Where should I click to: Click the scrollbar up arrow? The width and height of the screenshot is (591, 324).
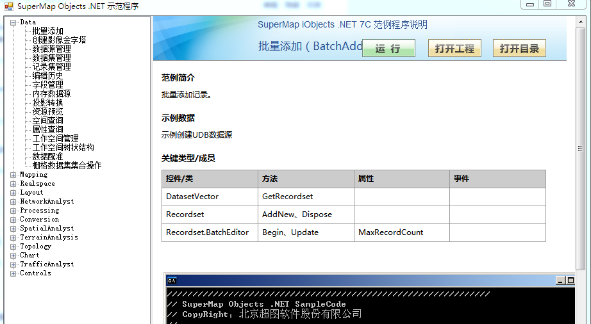581,22
